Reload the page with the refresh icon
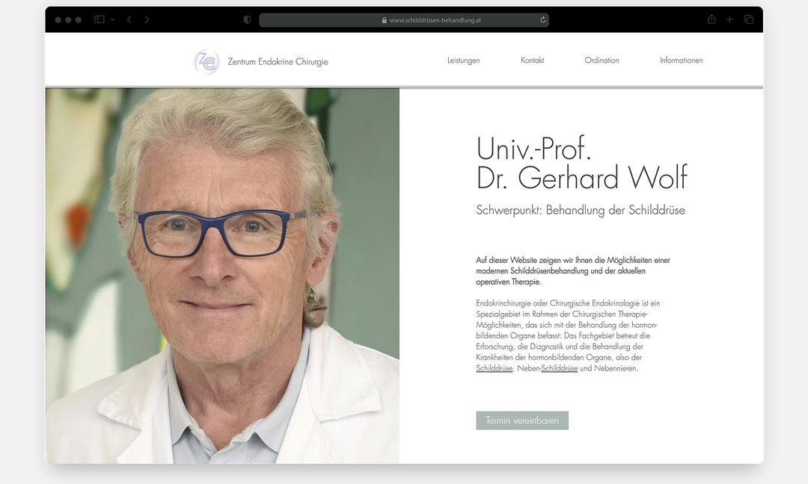 (x=542, y=20)
